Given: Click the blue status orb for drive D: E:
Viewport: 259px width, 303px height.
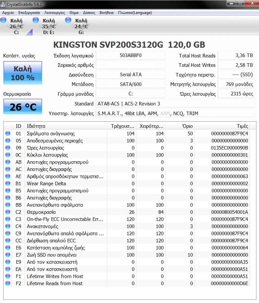Looking at the screenshot, I should coord(36,20).
